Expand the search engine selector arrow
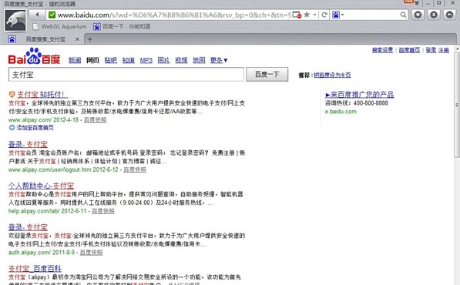 click(342, 15)
